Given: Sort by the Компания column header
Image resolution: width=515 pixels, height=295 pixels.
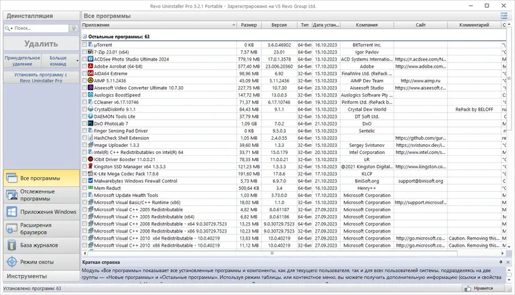Looking at the screenshot, I should click(x=366, y=25).
